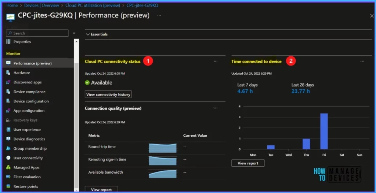Click the Device configuration icon

point(8,101)
